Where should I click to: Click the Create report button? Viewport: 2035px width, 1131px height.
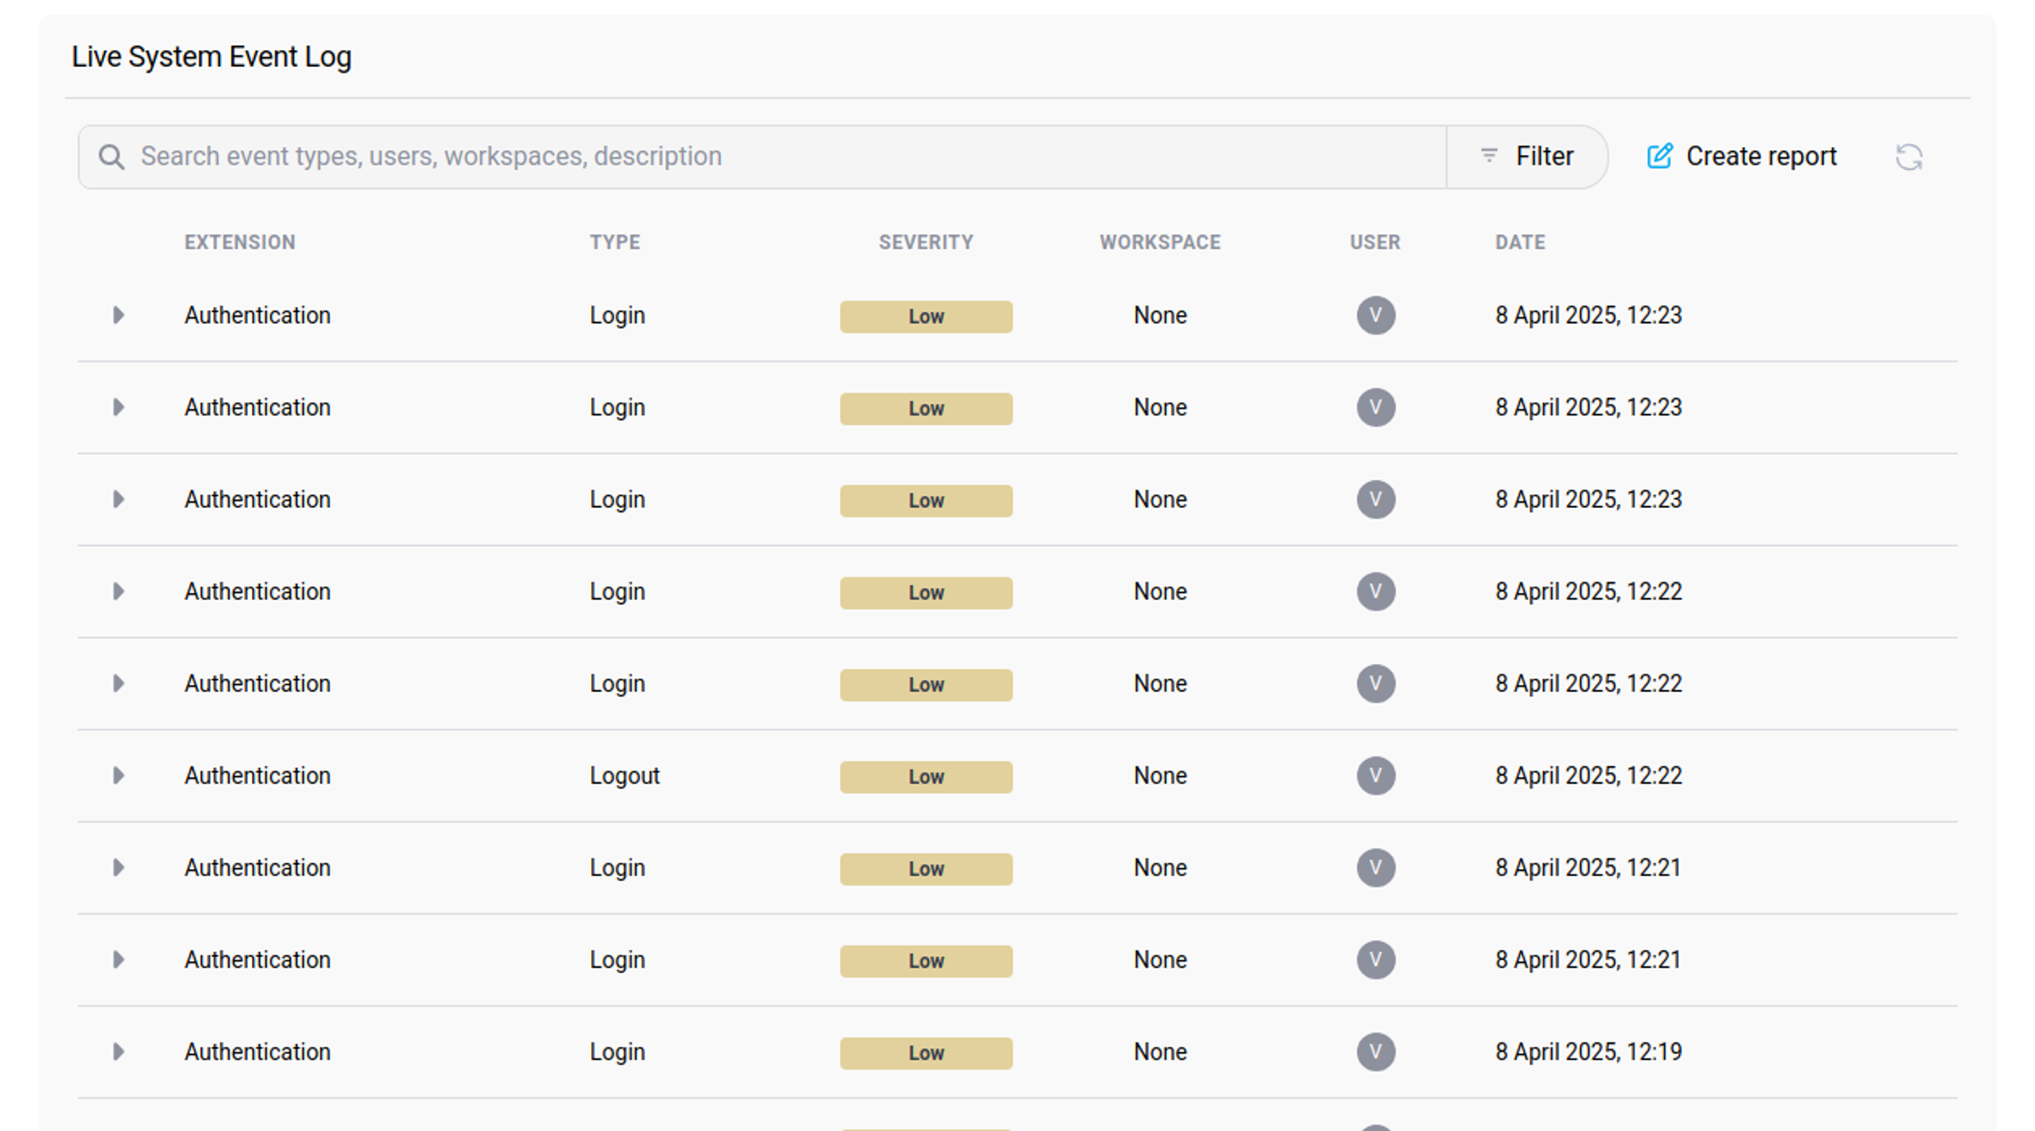pos(1741,156)
